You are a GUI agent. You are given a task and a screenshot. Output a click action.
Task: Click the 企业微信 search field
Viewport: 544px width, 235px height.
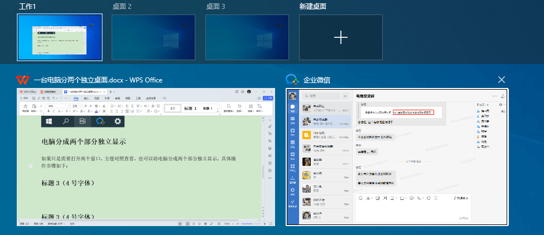pos(321,96)
